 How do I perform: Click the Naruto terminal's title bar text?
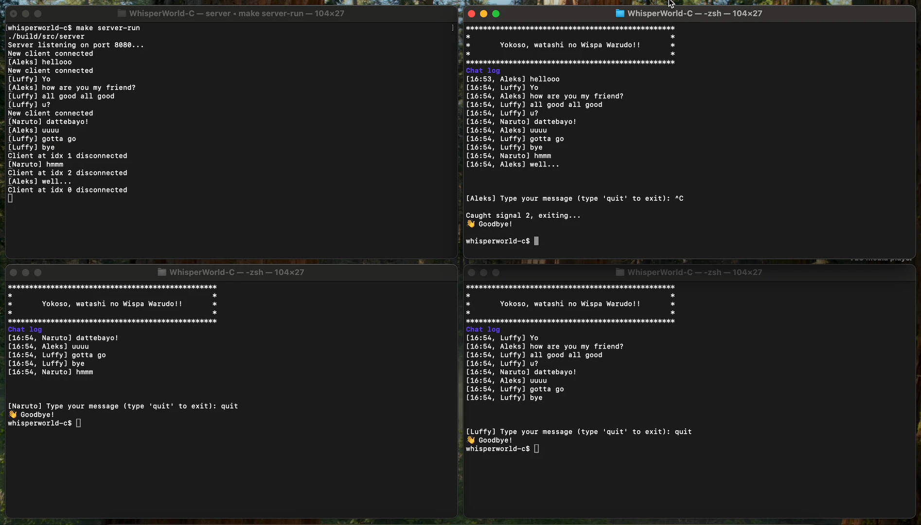point(236,272)
